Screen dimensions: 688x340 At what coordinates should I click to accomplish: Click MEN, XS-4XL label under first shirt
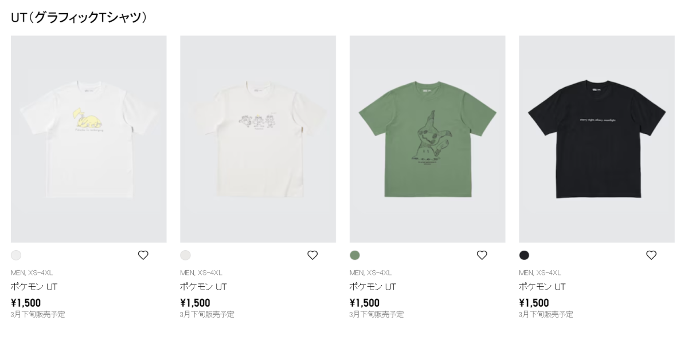[x=32, y=272]
